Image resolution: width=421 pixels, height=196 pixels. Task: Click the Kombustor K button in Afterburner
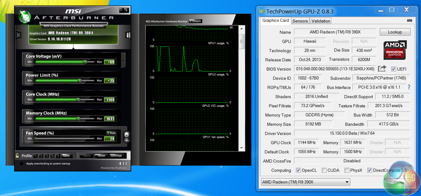pyautogui.click(x=18, y=35)
